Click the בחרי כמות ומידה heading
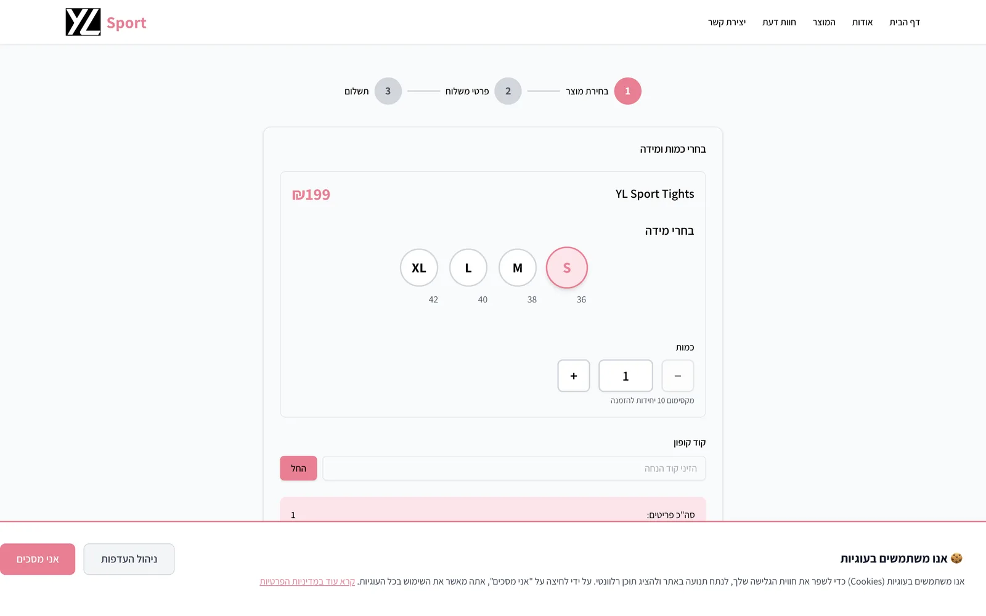986x616 pixels. pyautogui.click(x=672, y=149)
